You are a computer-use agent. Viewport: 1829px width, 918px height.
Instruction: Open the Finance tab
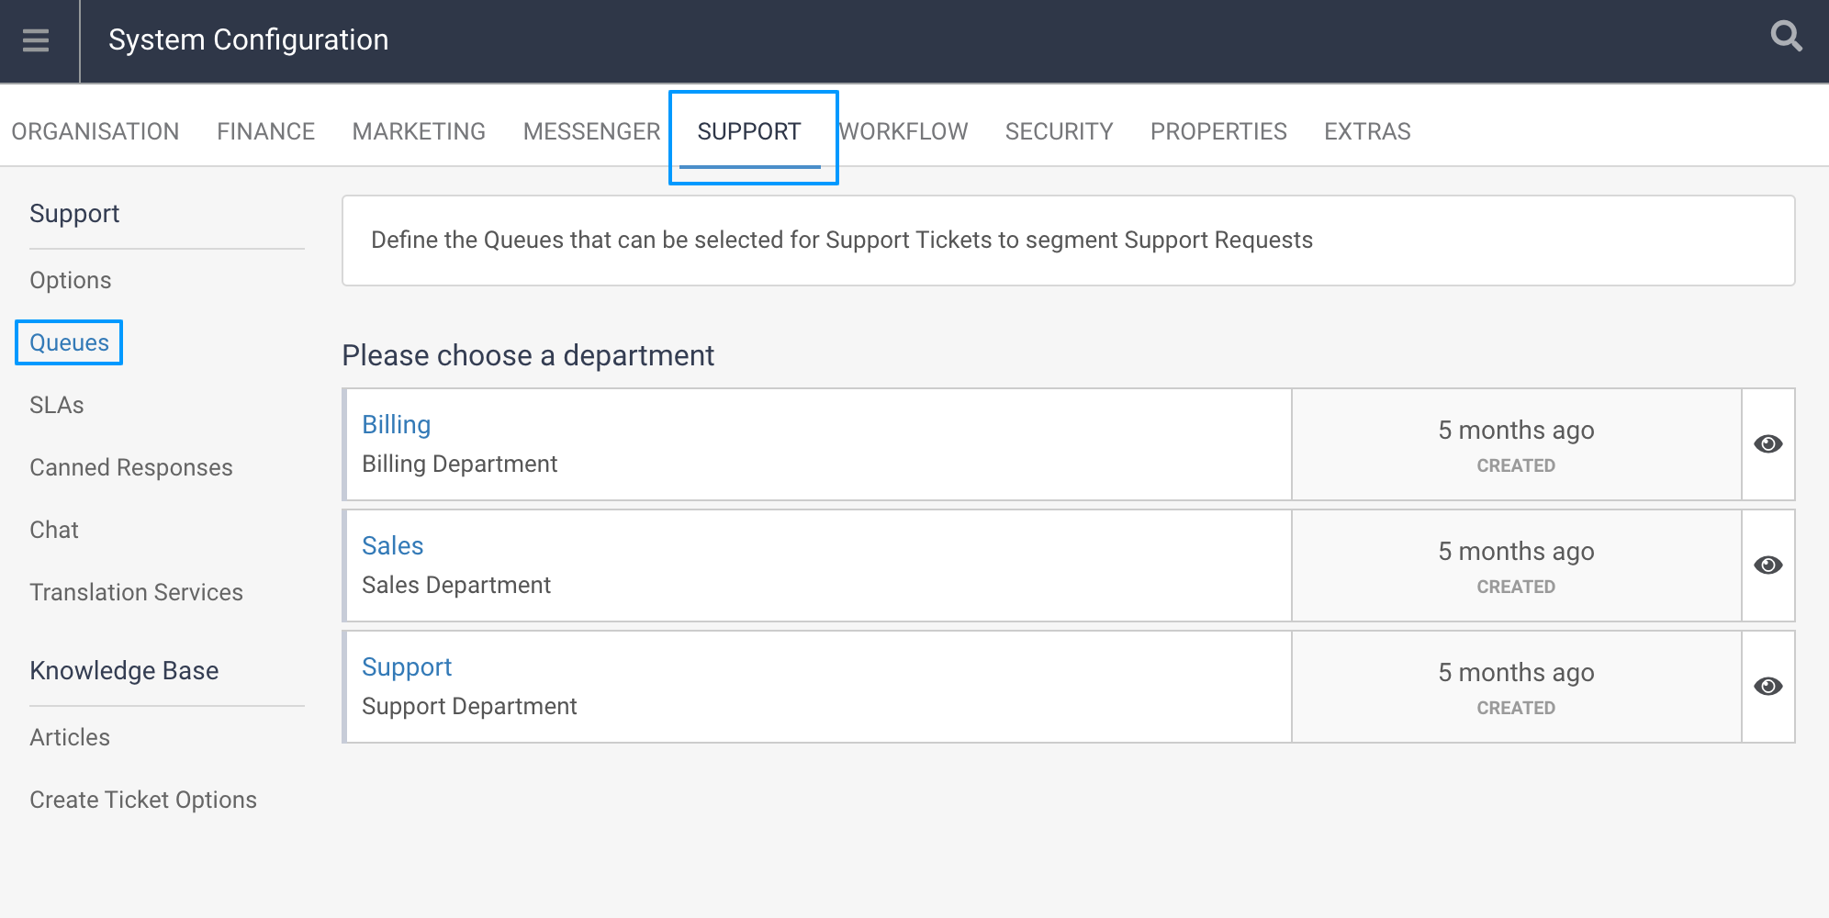point(265,131)
